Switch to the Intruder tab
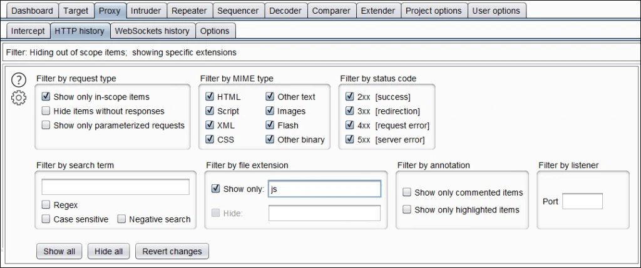The image size is (641, 268). 145,11
